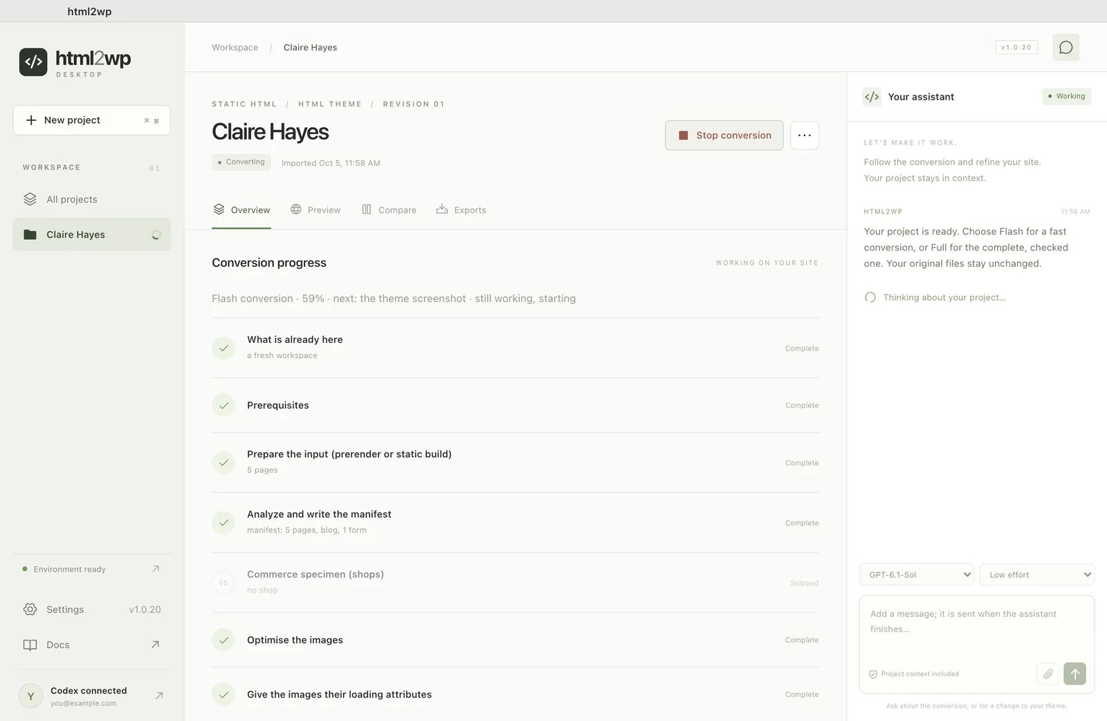Select Claire Hayes project in sidebar

point(91,234)
